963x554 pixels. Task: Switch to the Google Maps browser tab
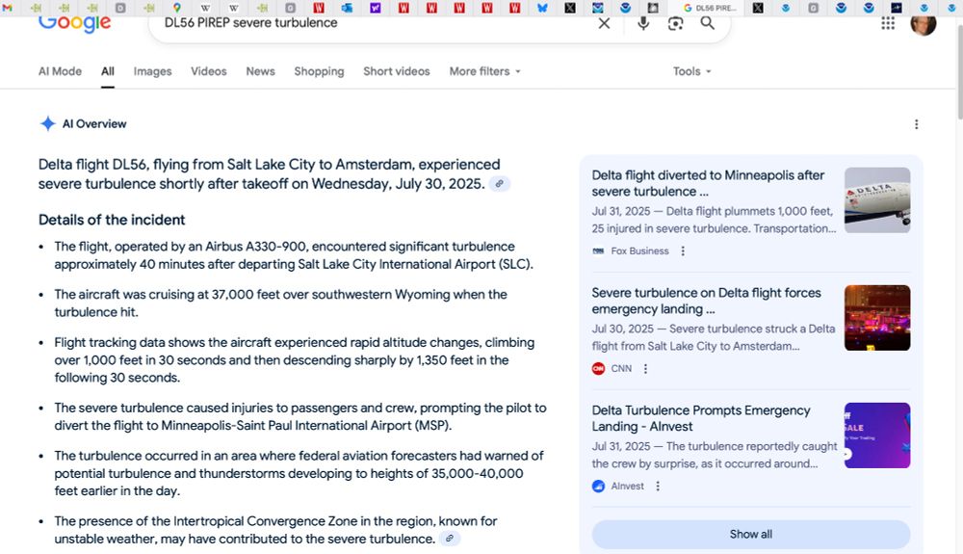[177, 8]
